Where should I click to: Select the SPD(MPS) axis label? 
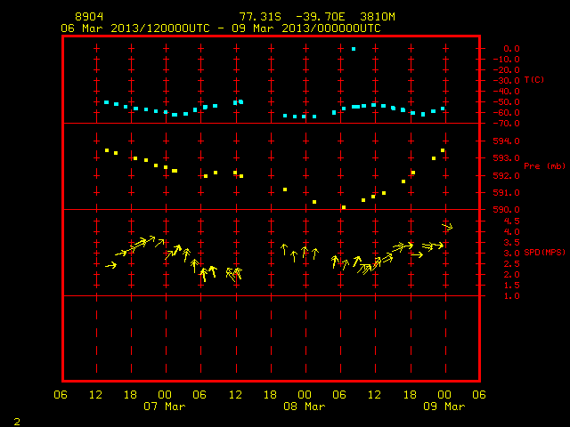click(544, 252)
